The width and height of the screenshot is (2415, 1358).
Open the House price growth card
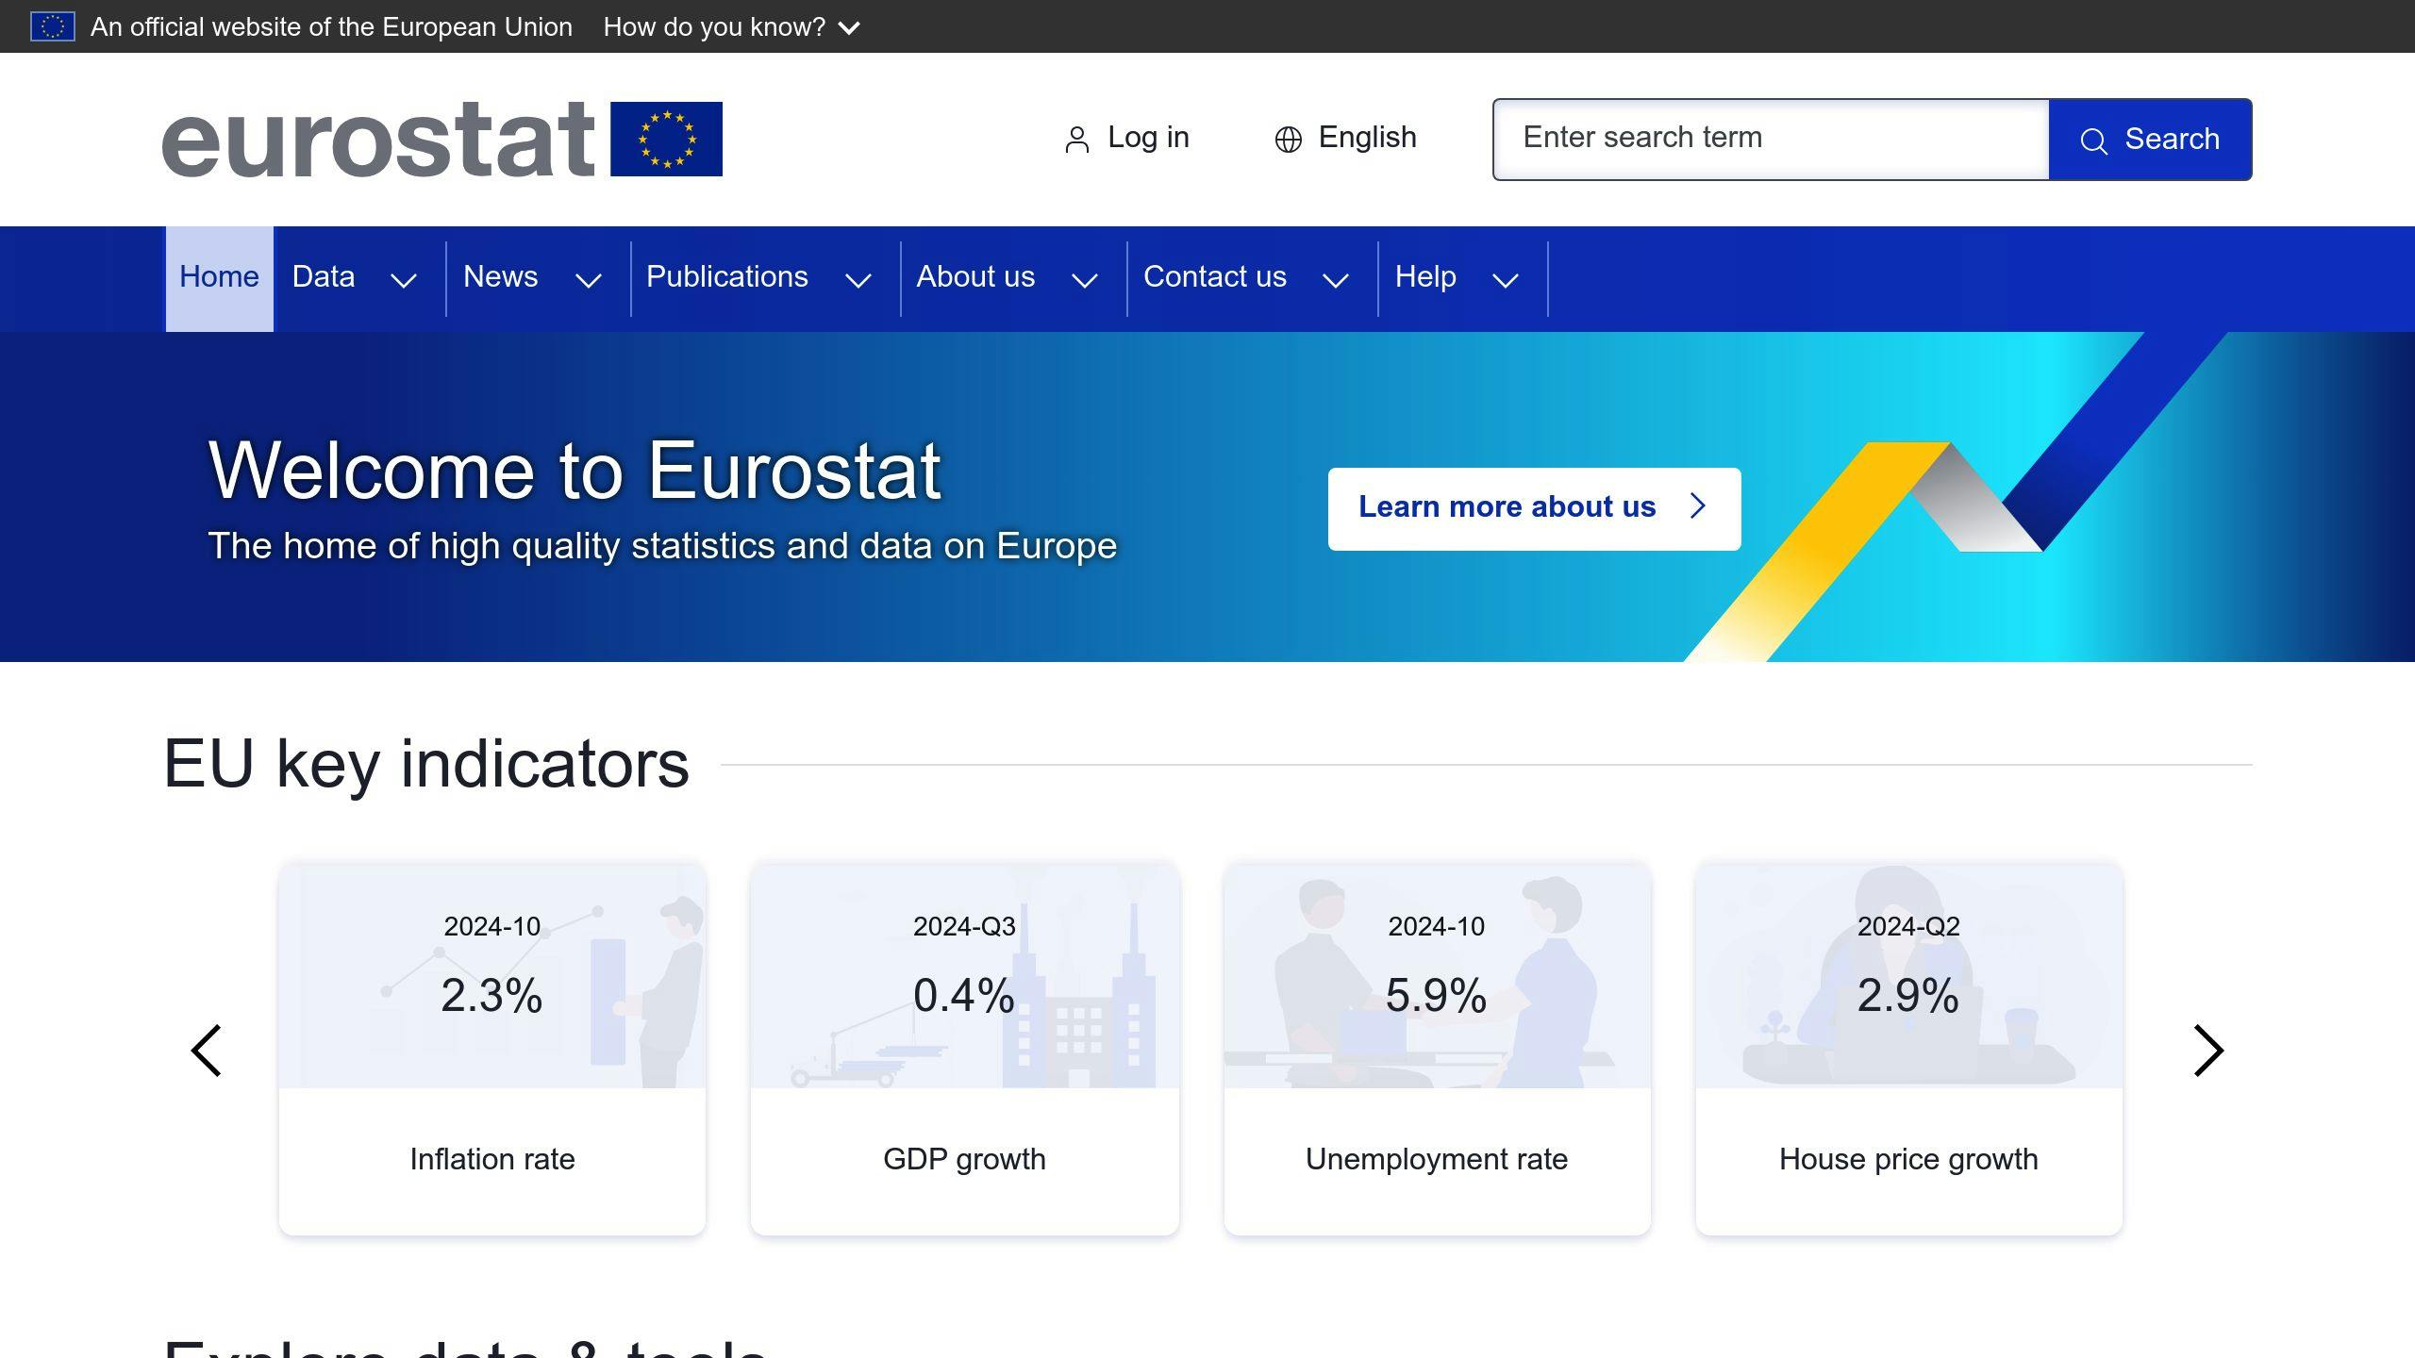(1908, 1049)
